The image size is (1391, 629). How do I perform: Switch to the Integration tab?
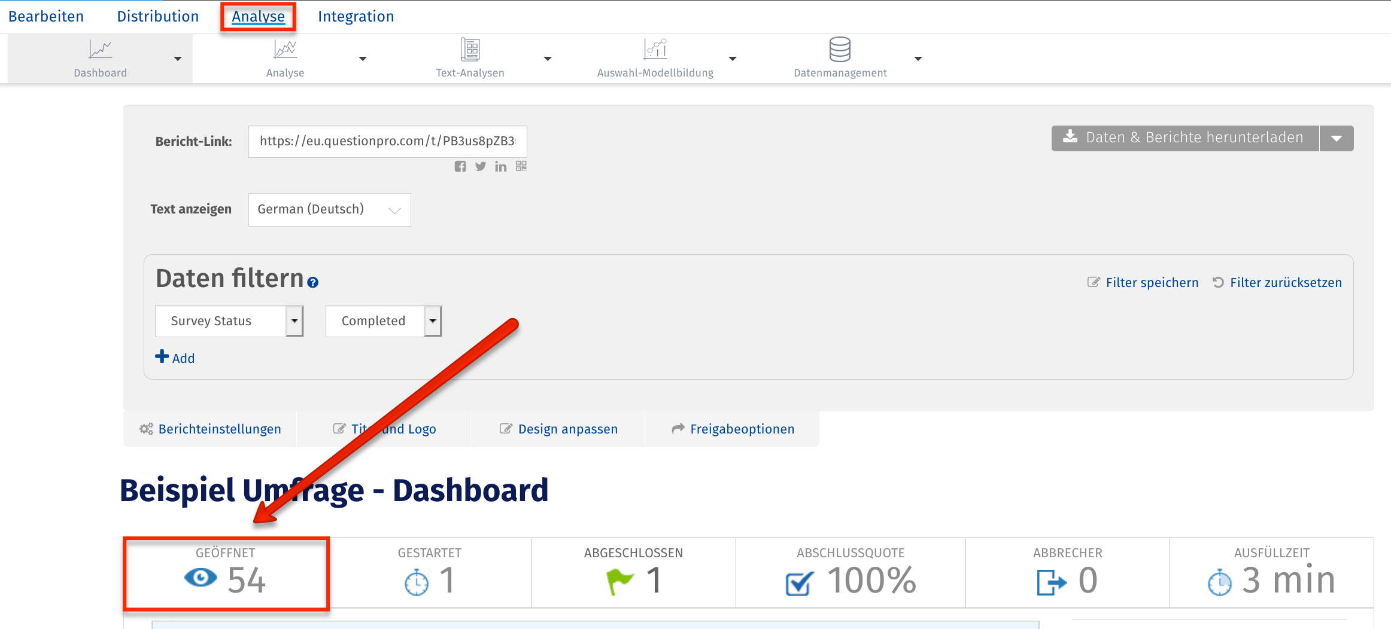(x=356, y=16)
